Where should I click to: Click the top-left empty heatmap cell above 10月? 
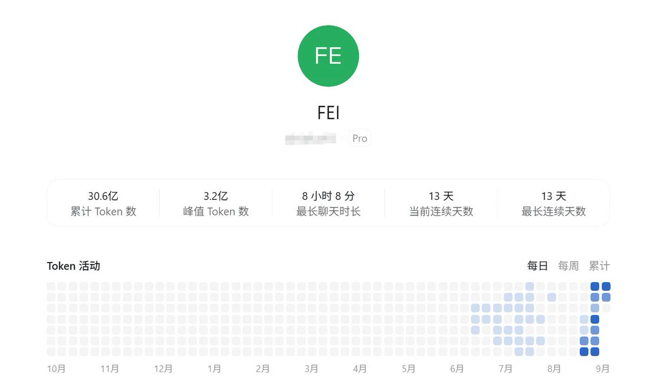51,286
